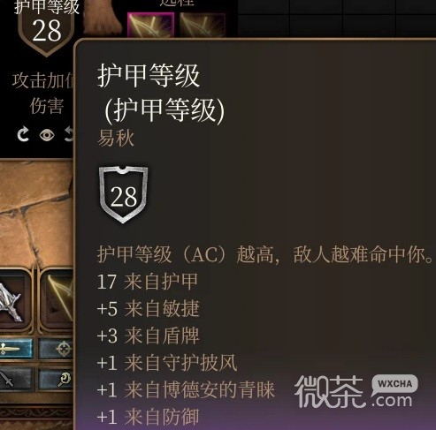Select the silver crossbow hotbar slot
Screen dimensions: 436x430
(x=14, y=301)
